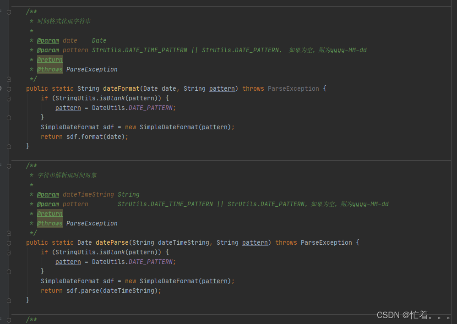
Task: Click underlined pattern assignment in dateFormat if block
Action: [x=68, y=108]
